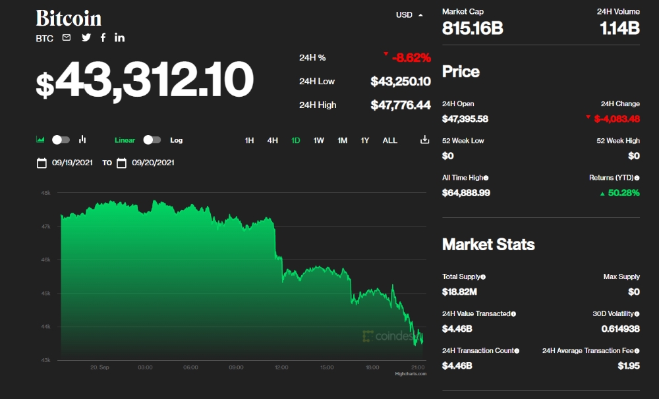This screenshot has height=399, width=659.
Task: Click the Linear scale label
Action: (125, 140)
